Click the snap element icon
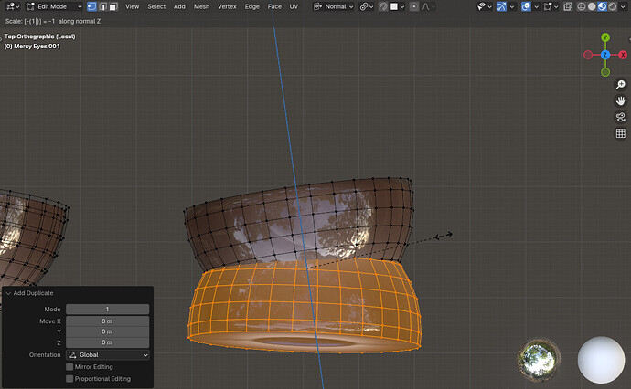The width and height of the screenshot is (631, 389). click(x=394, y=6)
